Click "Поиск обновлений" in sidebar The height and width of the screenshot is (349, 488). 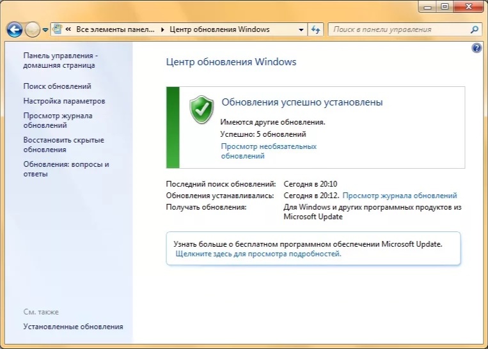click(x=58, y=86)
